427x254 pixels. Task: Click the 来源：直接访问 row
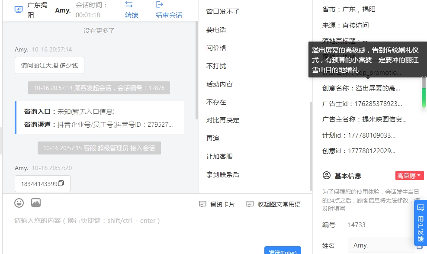click(x=346, y=26)
